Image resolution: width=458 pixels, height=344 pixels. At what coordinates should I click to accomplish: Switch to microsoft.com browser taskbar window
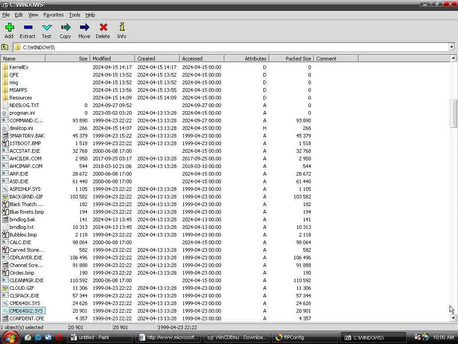pyautogui.click(x=169, y=338)
